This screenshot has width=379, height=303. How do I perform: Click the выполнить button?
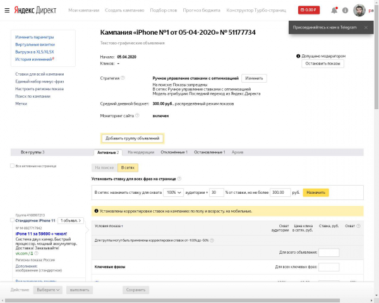click(x=80, y=290)
